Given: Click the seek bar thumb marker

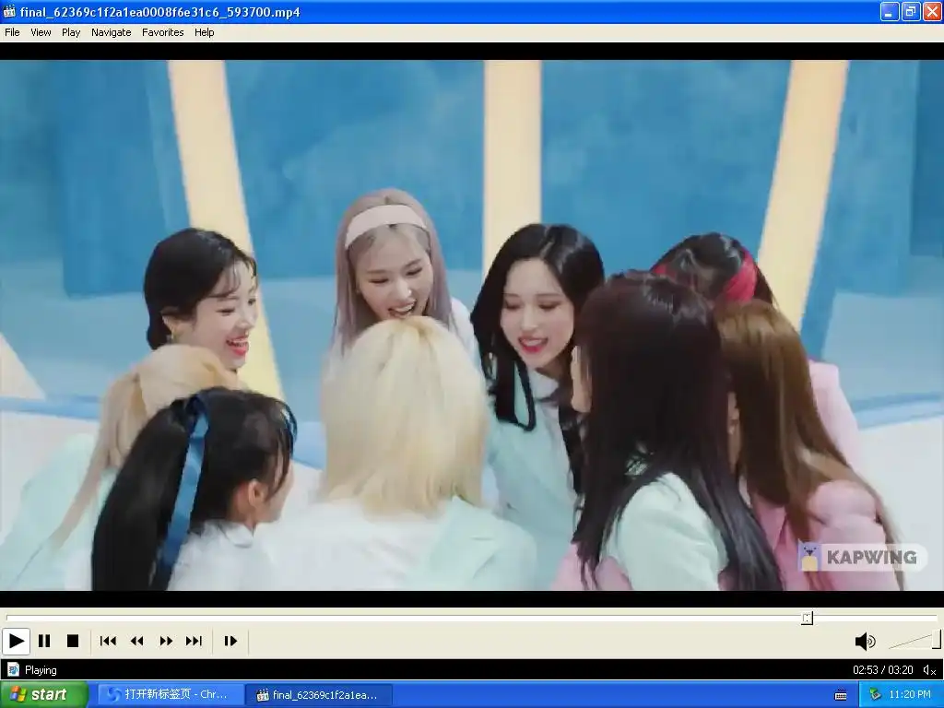Looking at the screenshot, I should point(808,618).
